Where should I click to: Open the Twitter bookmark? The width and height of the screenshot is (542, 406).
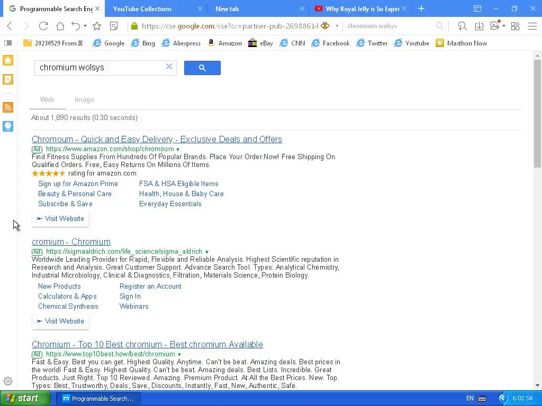tap(372, 43)
